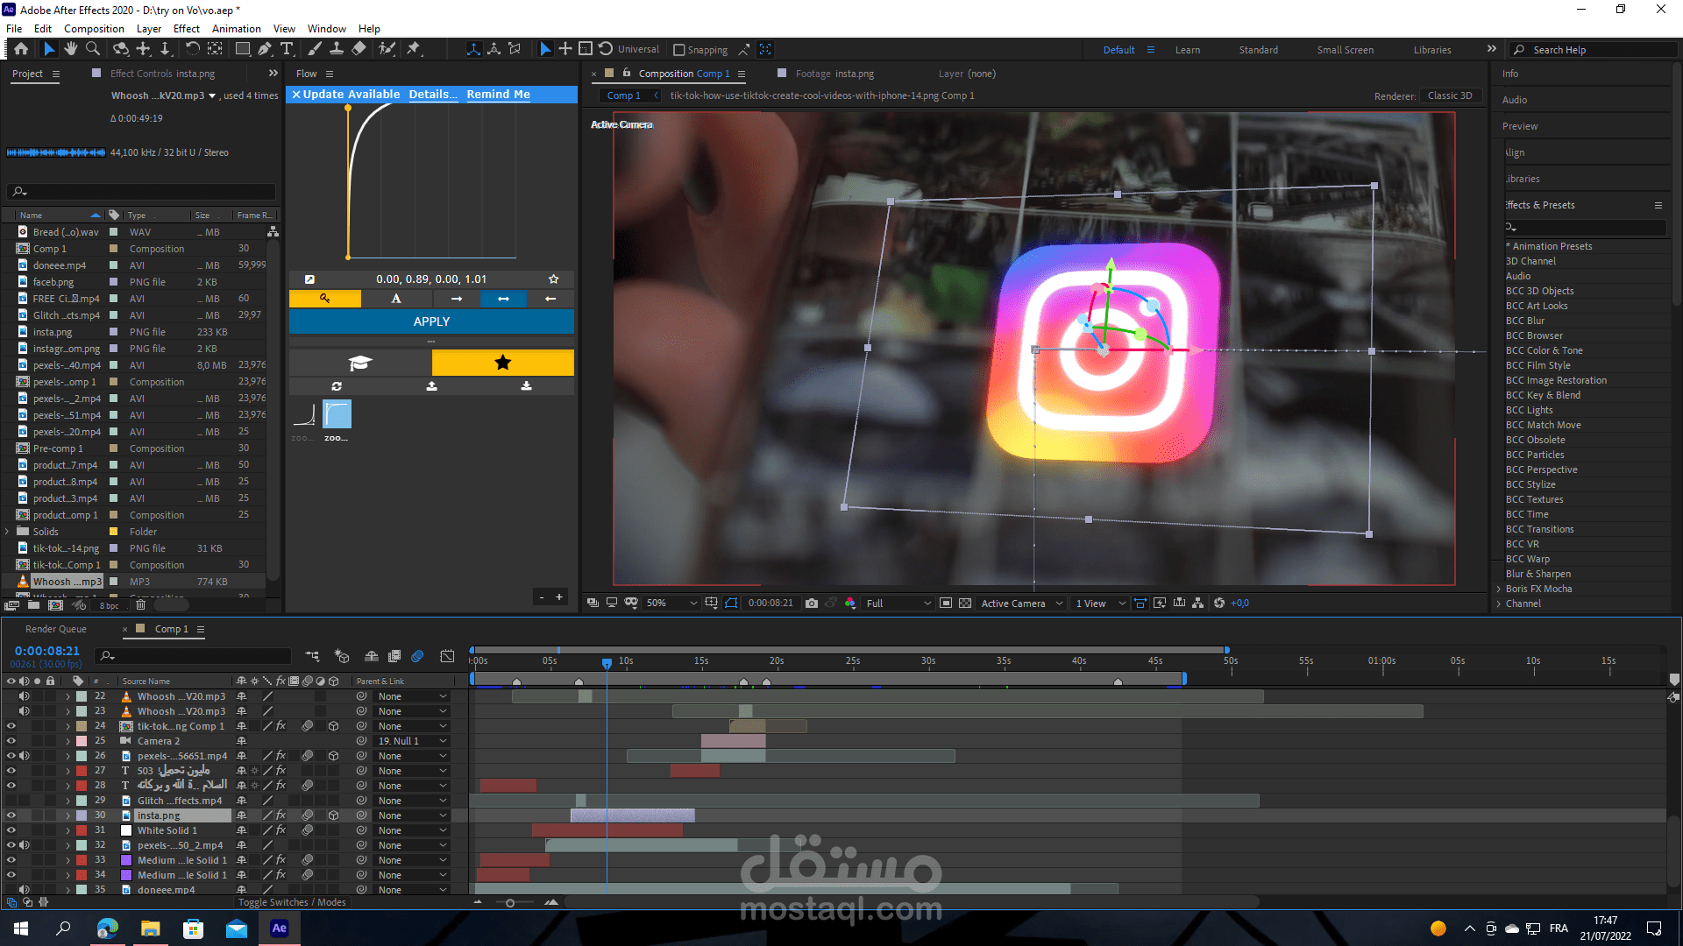Open the Active Camera view dropdown
Image resolution: width=1683 pixels, height=946 pixels.
[1021, 603]
